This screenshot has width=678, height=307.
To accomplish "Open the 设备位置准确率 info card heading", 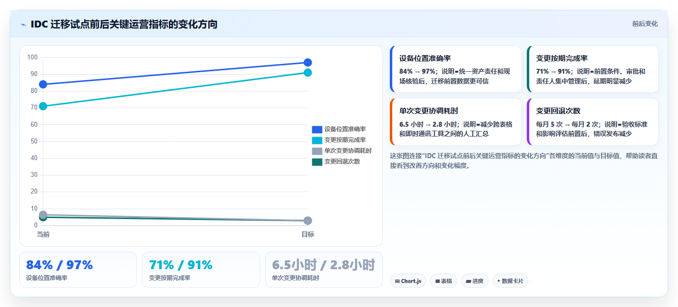I will [425, 58].
